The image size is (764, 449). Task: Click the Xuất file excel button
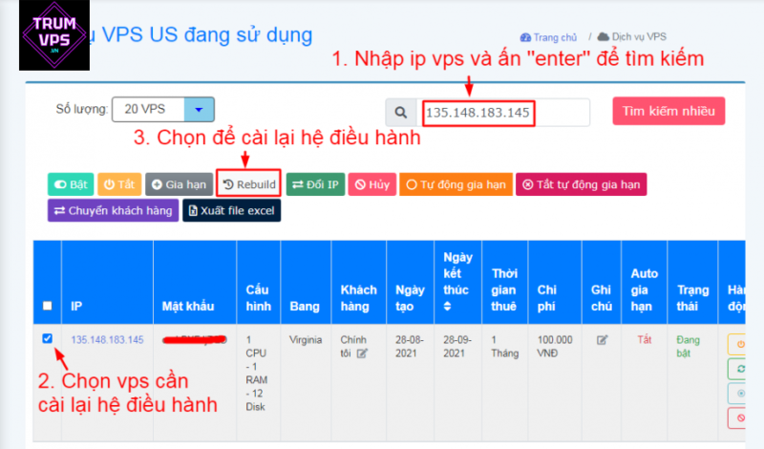tap(232, 210)
